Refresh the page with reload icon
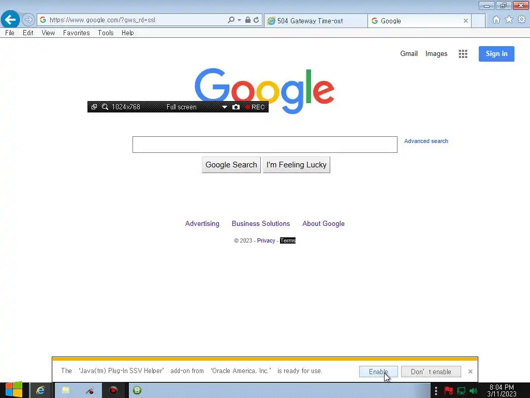The width and height of the screenshot is (530, 398). [x=256, y=20]
